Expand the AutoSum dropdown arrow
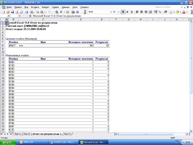This screenshot has width=193, height=145. tap(64, 12)
